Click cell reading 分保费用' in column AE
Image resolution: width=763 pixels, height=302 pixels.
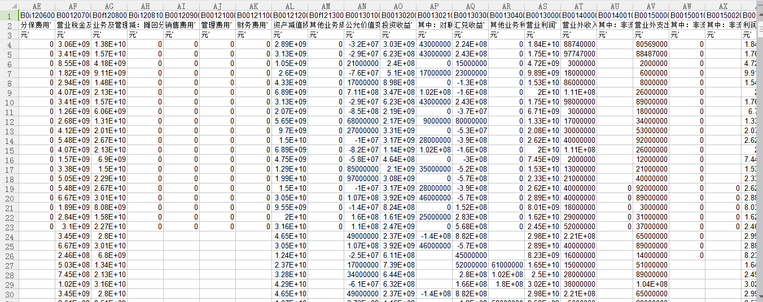pos(37,25)
